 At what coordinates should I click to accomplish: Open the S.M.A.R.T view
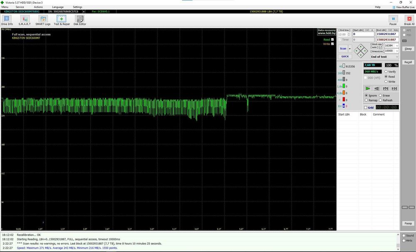[x=25, y=20]
